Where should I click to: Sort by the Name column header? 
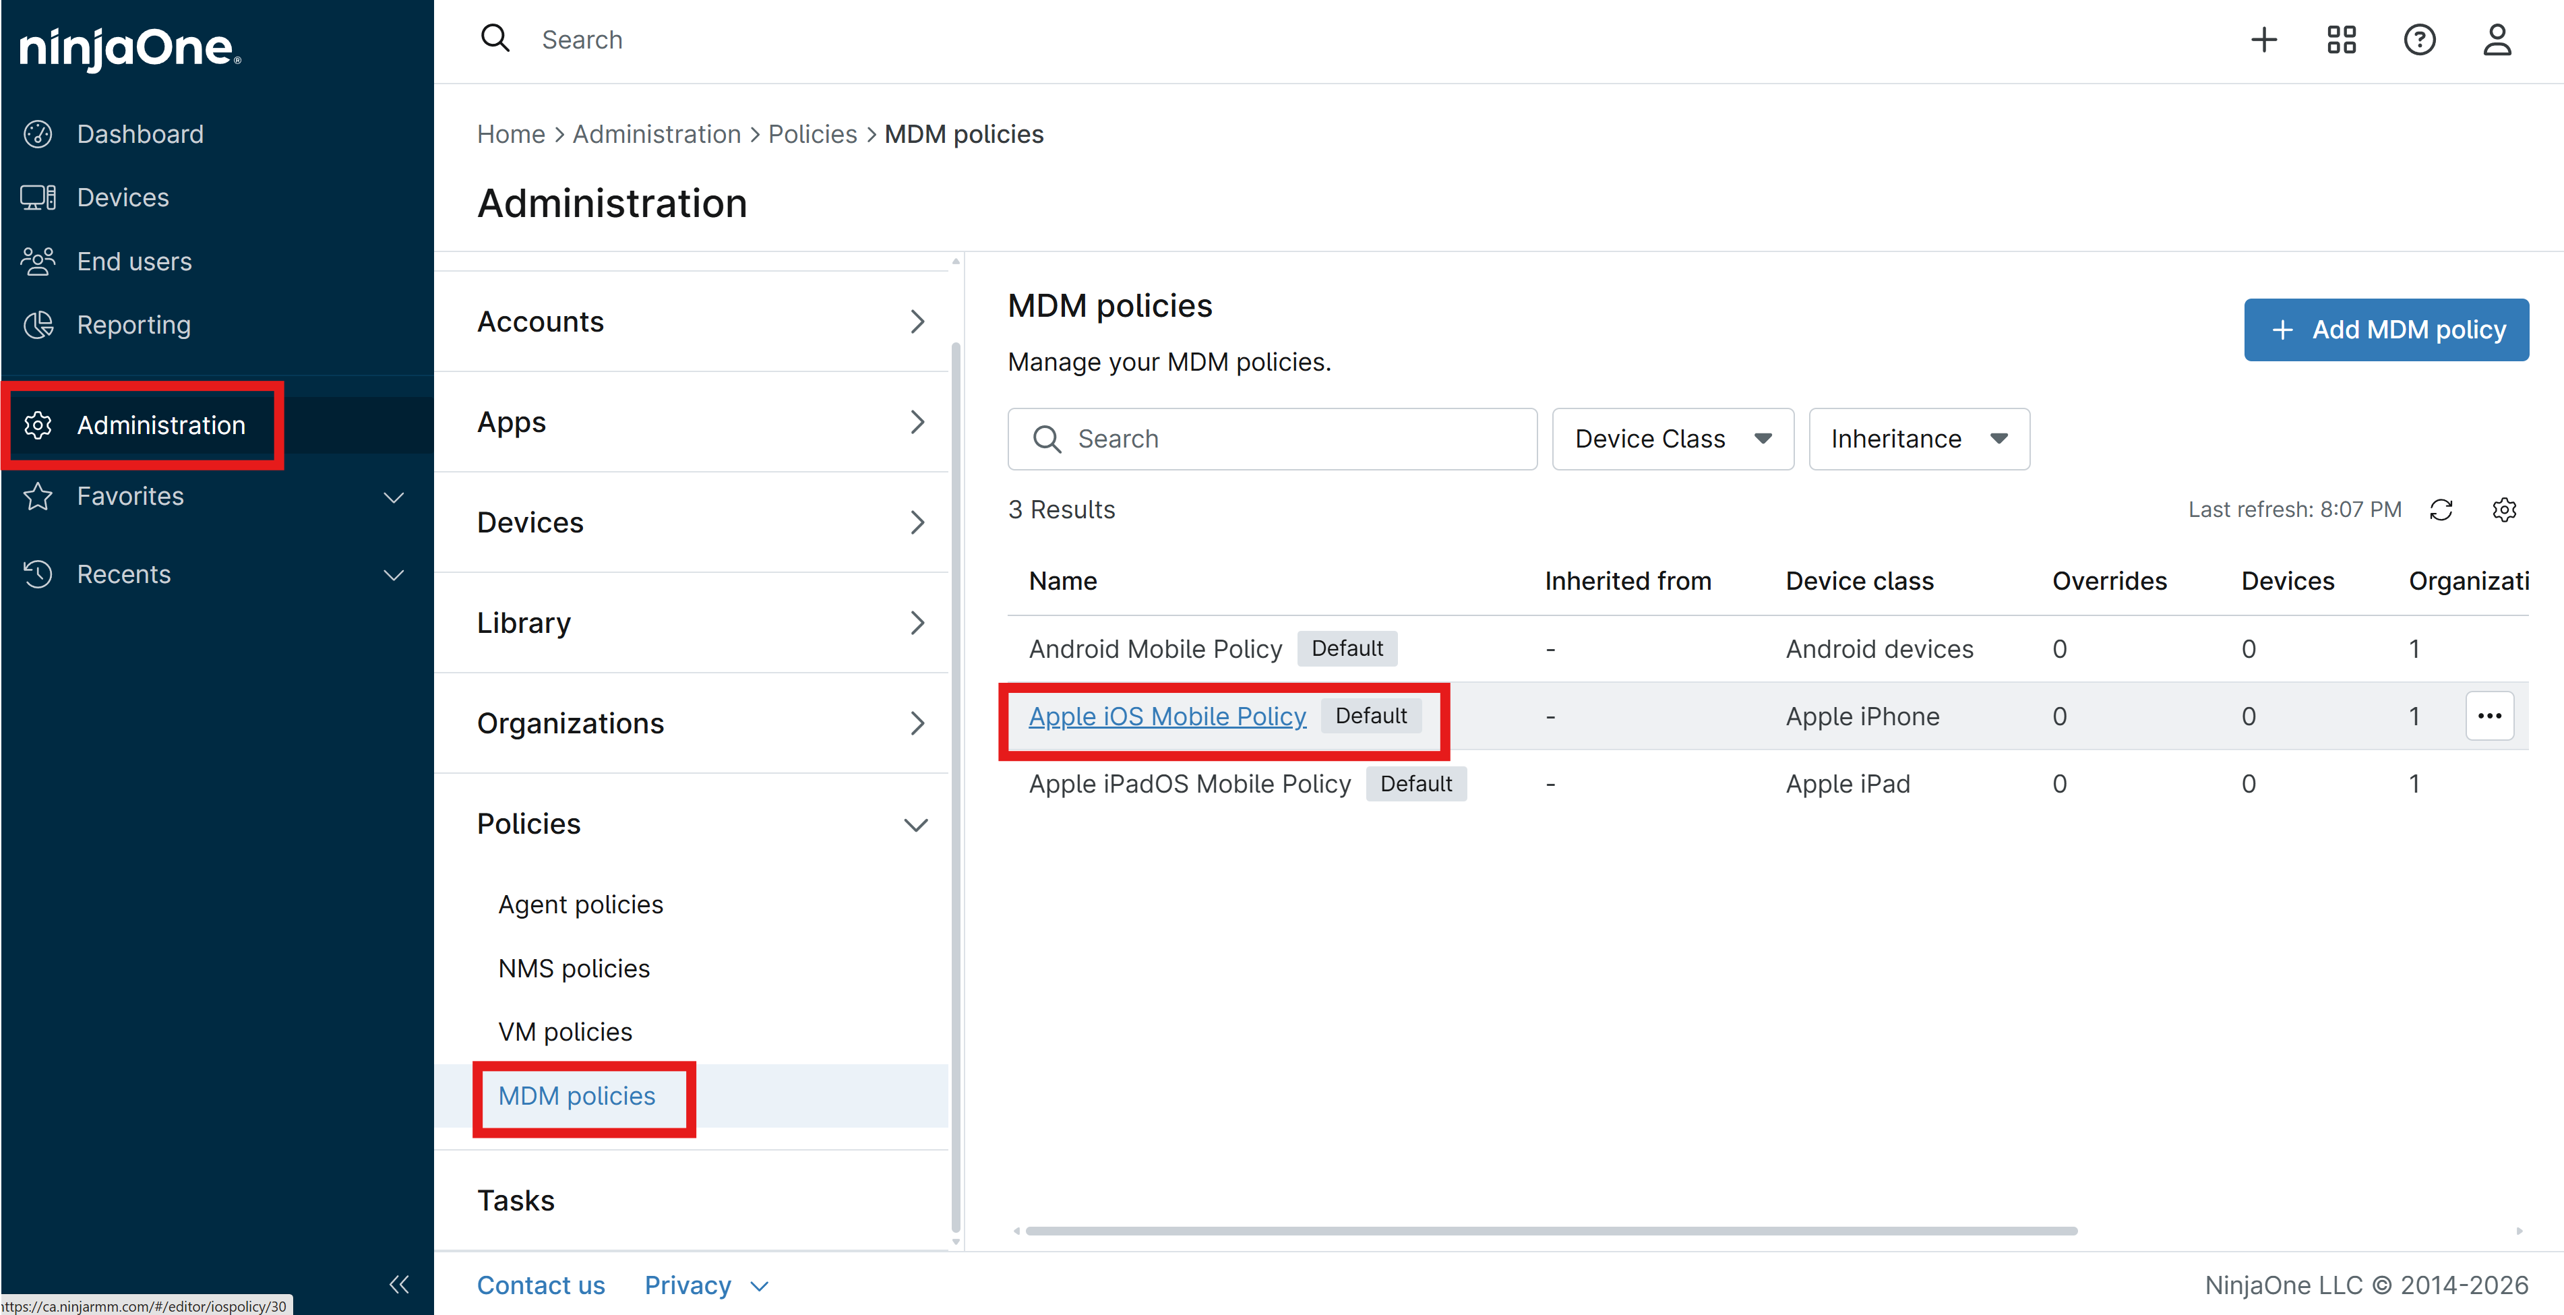point(1062,580)
